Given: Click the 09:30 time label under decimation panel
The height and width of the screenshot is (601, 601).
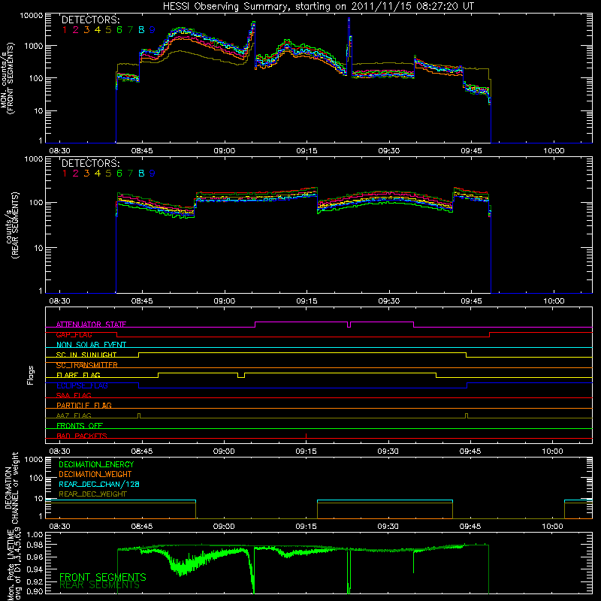Looking at the screenshot, I should point(388,527).
